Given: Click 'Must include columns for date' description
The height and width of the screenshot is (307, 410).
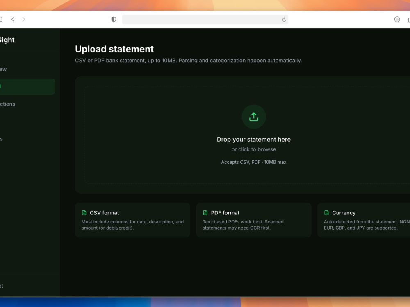Looking at the screenshot, I should click(x=132, y=225).
